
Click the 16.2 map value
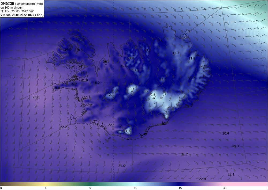tap(96, 83)
